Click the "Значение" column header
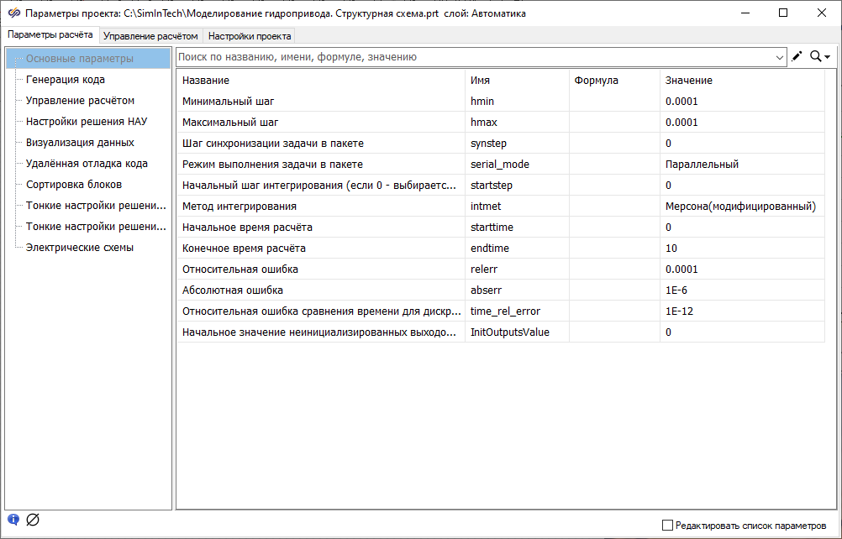 [689, 81]
